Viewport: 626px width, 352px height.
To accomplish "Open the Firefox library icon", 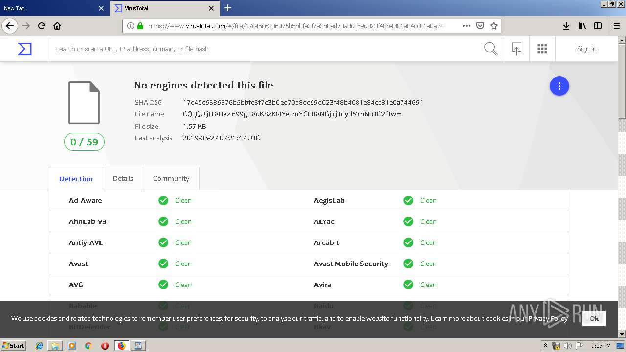I will pyautogui.click(x=582, y=26).
